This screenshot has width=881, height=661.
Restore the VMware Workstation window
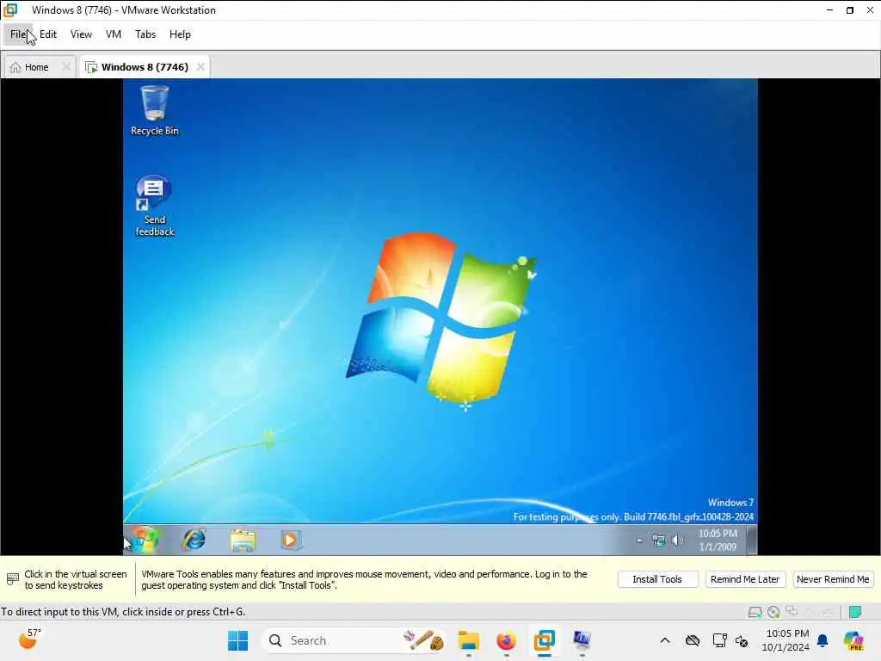[849, 10]
